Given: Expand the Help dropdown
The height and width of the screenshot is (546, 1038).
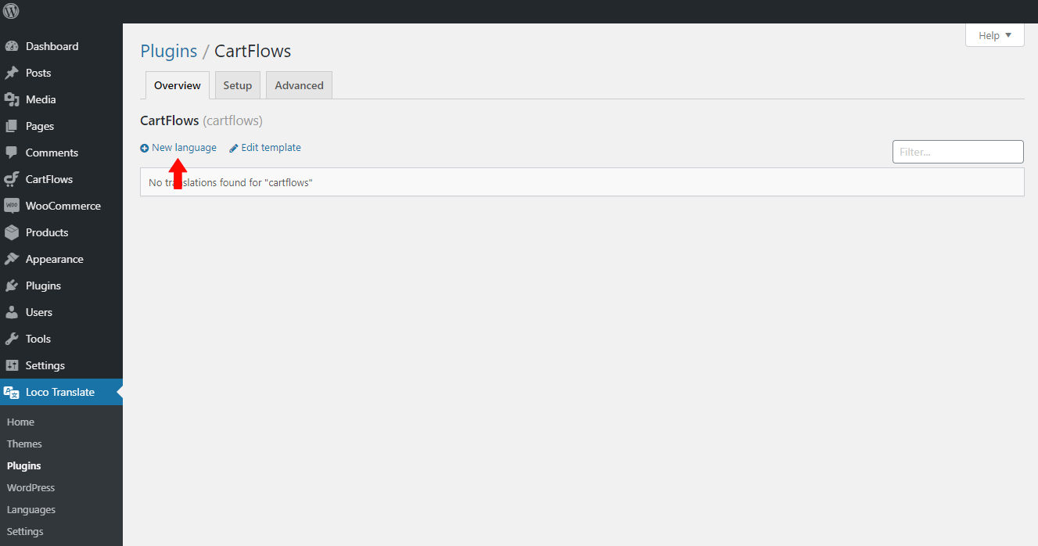Looking at the screenshot, I should click(994, 35).
